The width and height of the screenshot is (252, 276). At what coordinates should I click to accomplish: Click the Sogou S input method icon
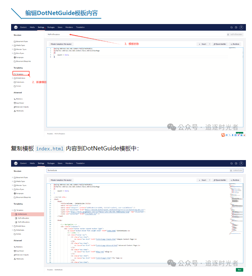tap(223, 135)
